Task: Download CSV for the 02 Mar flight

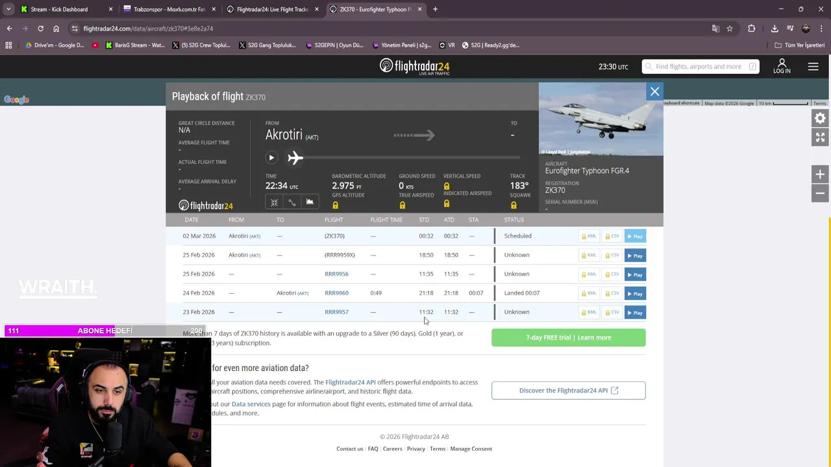Action: pos(612,236)
